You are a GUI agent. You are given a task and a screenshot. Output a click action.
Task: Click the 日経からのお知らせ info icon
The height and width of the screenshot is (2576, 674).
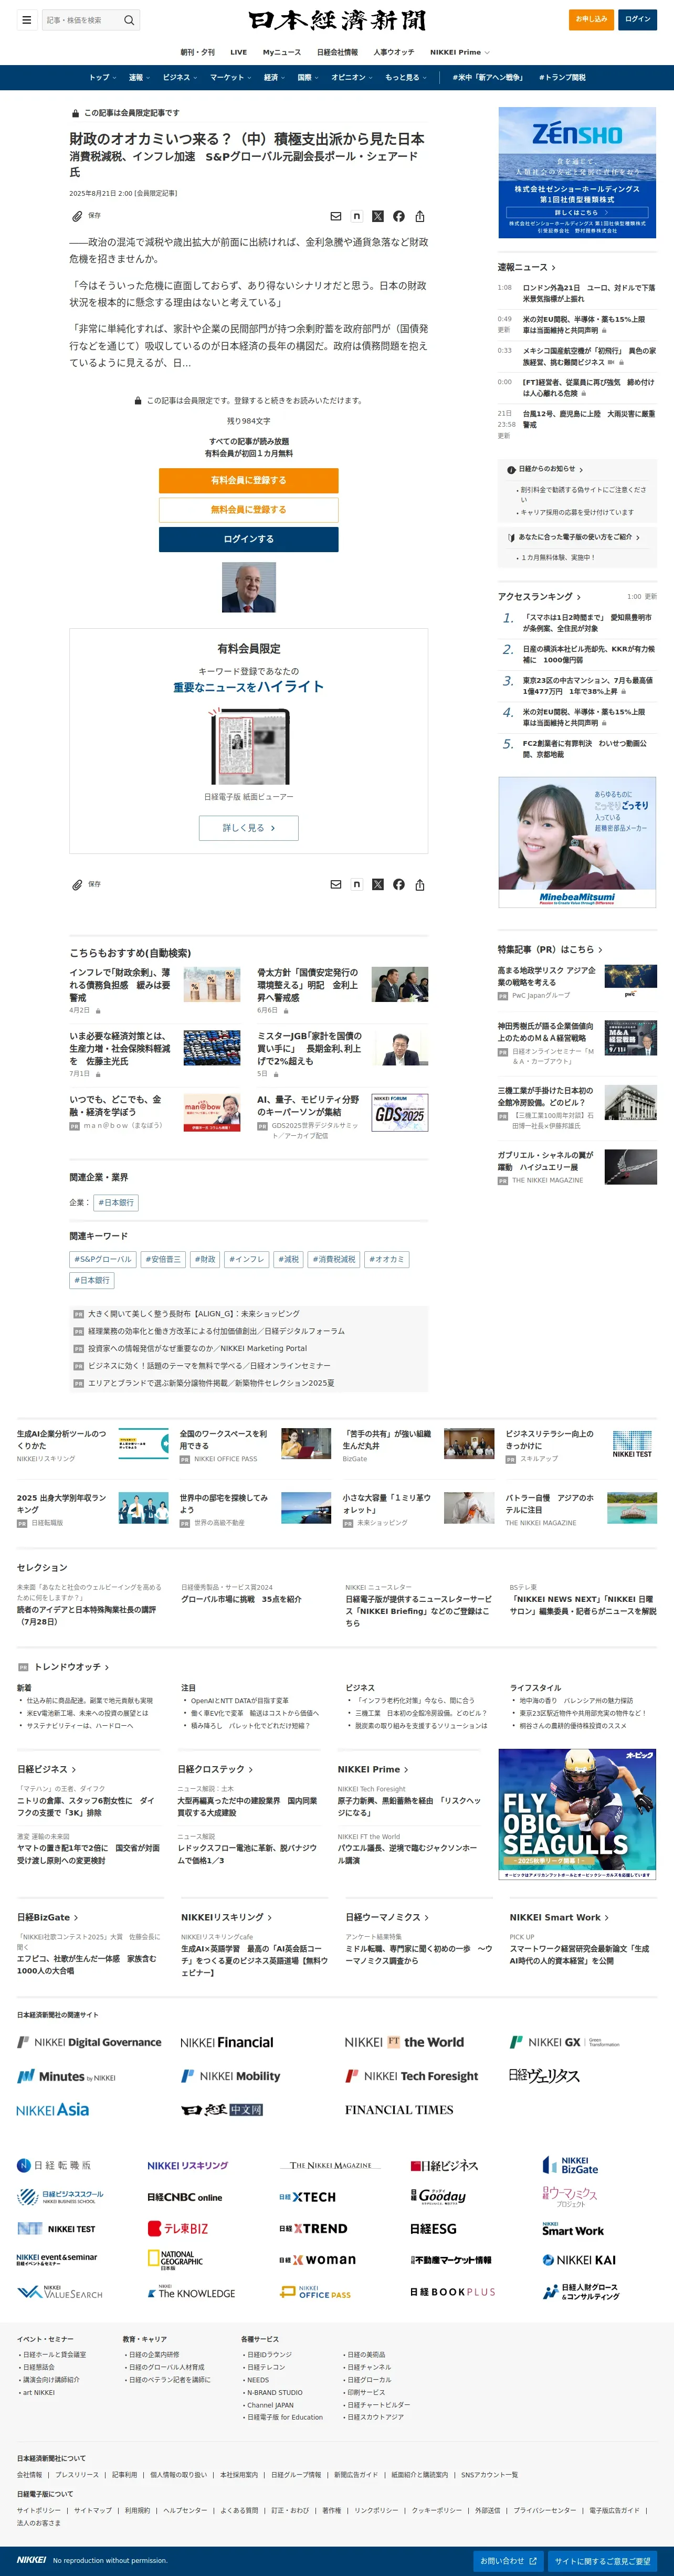tap(511, 469)
